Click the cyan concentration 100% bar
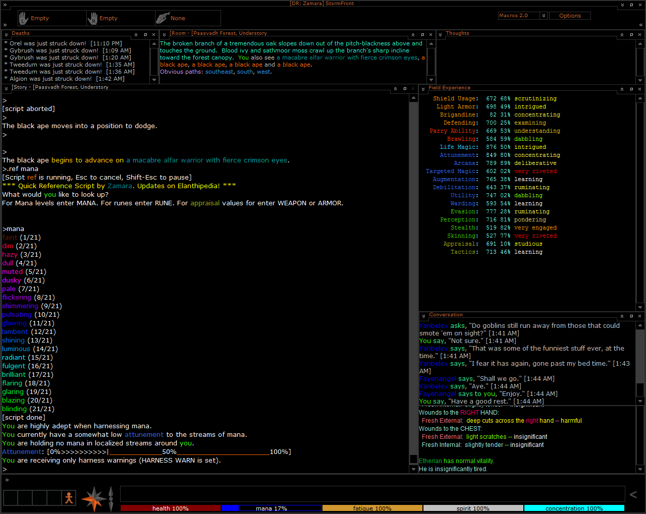The width and height of the screenshot is (646, 514). click(574, 508)
